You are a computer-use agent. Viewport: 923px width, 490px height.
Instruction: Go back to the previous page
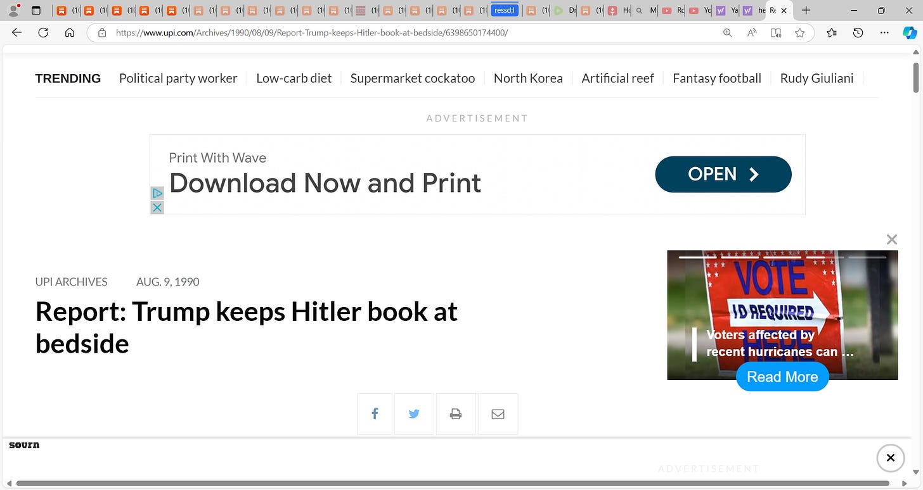[x=17, y=33]
